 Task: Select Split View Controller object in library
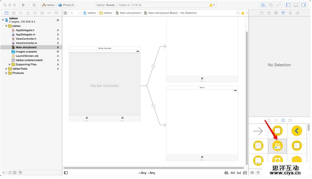point(297,146)
